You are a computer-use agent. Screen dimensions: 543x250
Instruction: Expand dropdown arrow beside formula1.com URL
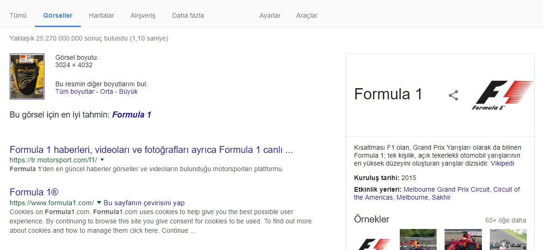pyautogui.click(x=99, y=202)
